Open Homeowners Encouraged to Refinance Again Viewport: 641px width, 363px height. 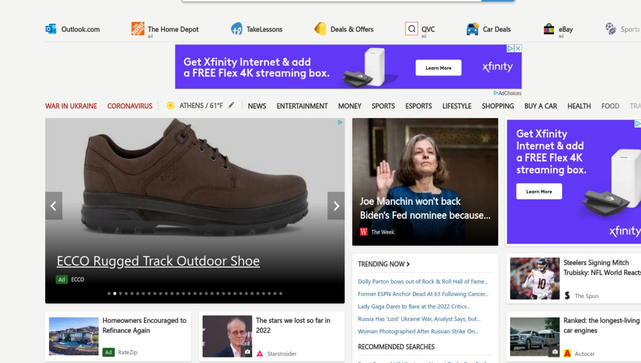144,325
